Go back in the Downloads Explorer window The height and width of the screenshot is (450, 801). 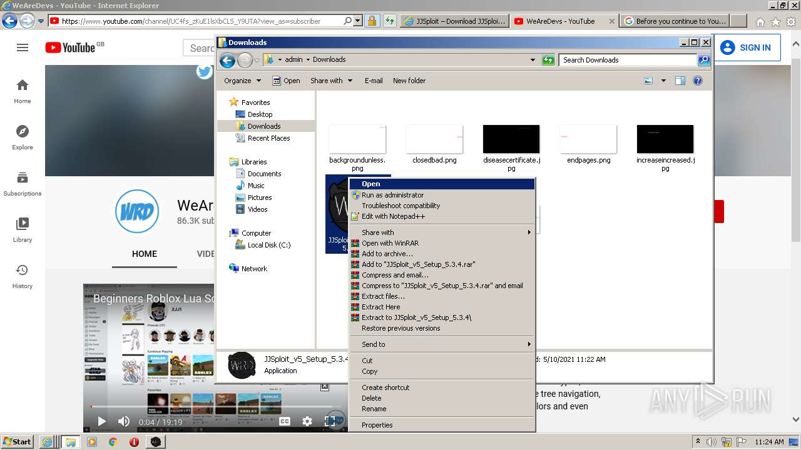[x=227, y=60]
